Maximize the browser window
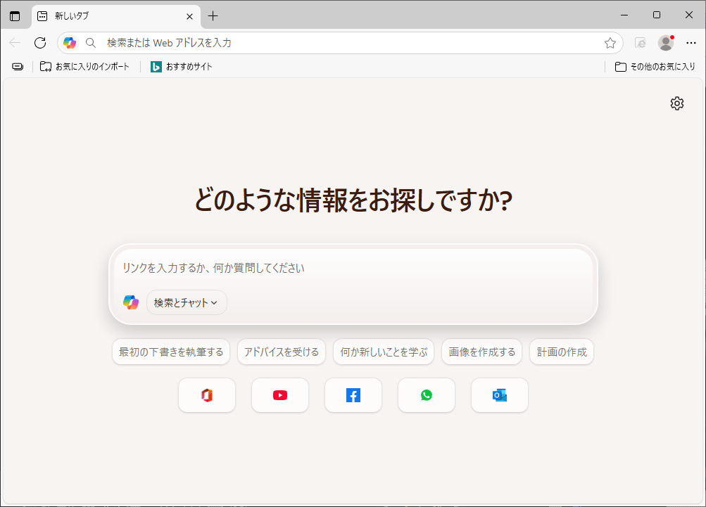706x507 pixels. click(x=657, y=15)
